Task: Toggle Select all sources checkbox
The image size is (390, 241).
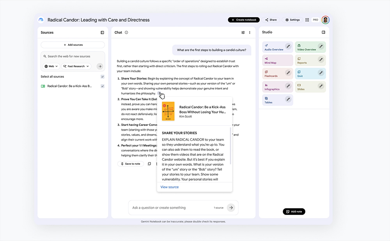Action: click(x=103, y=77)
